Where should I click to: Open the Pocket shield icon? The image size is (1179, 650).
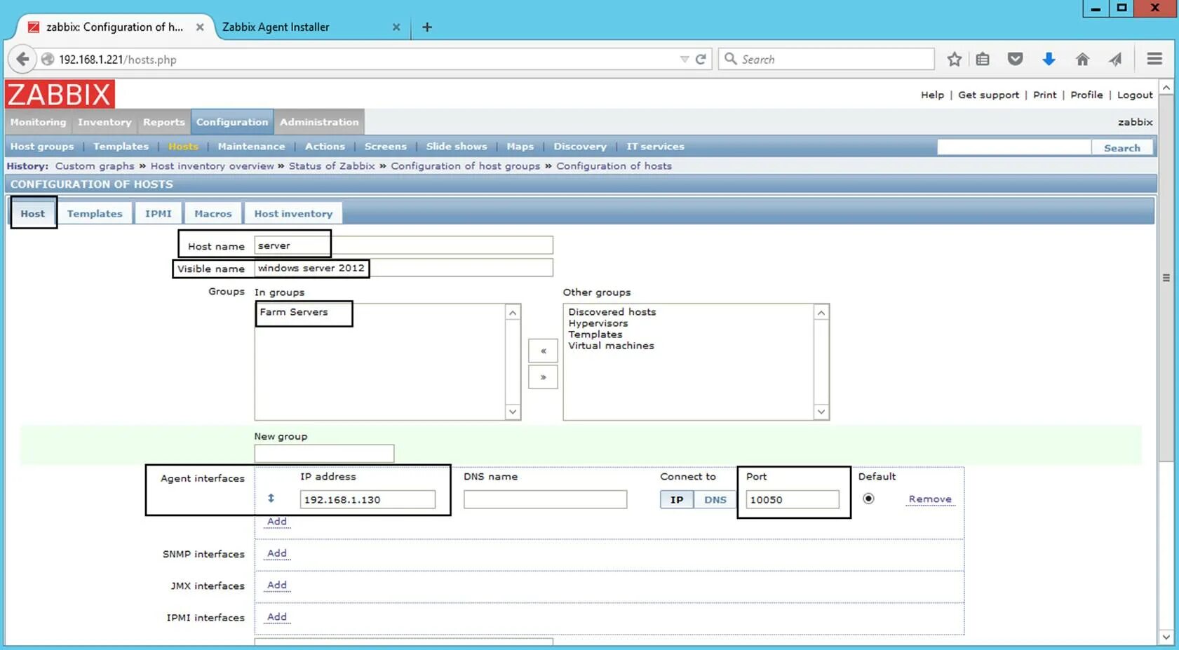(x=1015, y=60)
